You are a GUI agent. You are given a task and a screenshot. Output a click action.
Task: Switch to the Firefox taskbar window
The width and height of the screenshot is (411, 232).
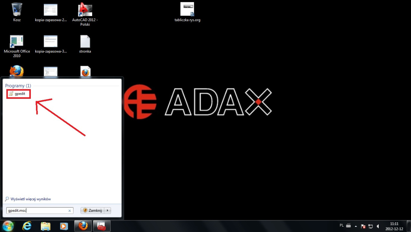[x=83, y=226]
